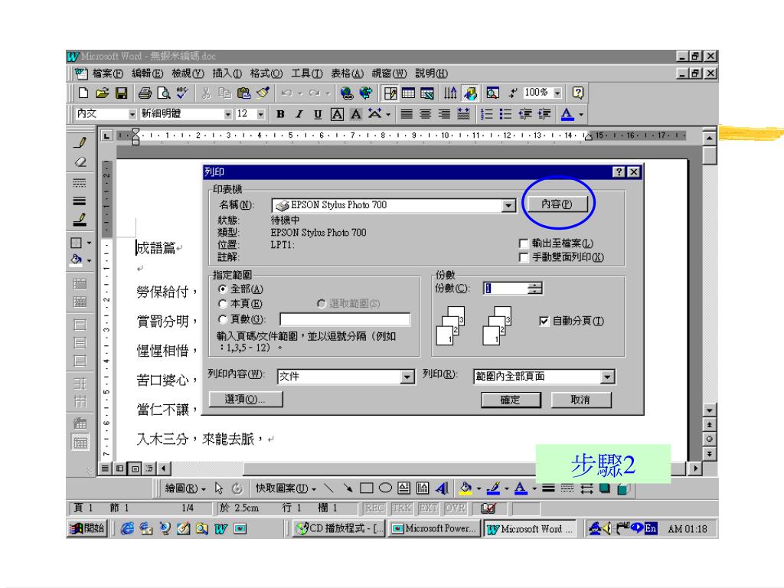Uncheck 自動分頁(T) checkbox
Screen dimensions: 784x588
click(544, 321)
